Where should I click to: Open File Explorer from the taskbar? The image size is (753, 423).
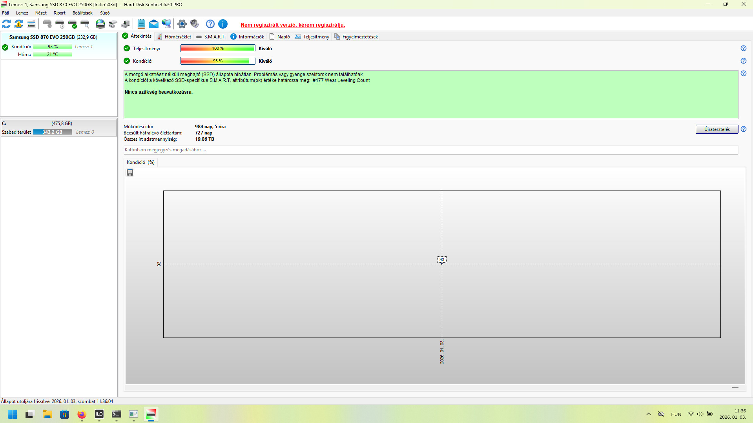click(47, 414)
